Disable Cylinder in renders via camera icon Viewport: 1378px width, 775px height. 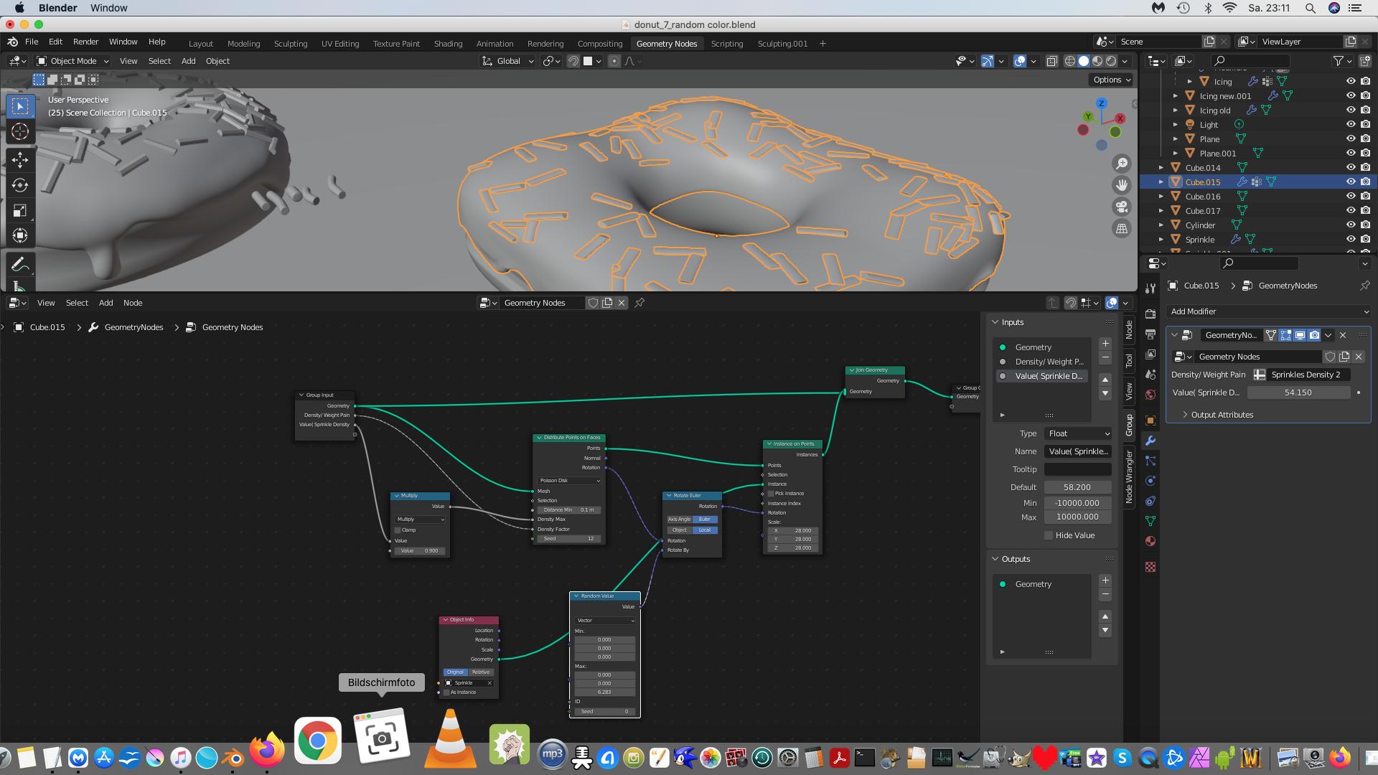(1365, 225)
